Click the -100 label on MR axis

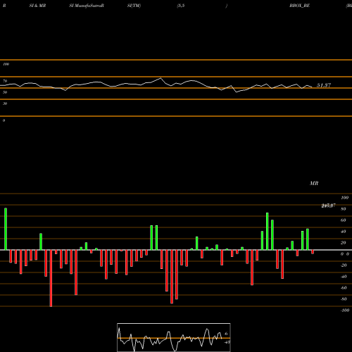(x=345, y=310)
